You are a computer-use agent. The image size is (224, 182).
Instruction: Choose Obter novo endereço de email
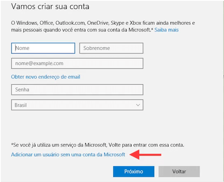click(x=46, y=77)
